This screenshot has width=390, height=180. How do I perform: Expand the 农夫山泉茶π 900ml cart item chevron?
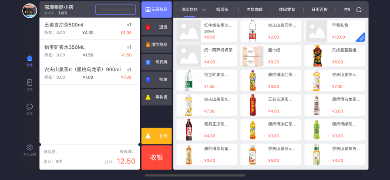[x=135, y=73]
